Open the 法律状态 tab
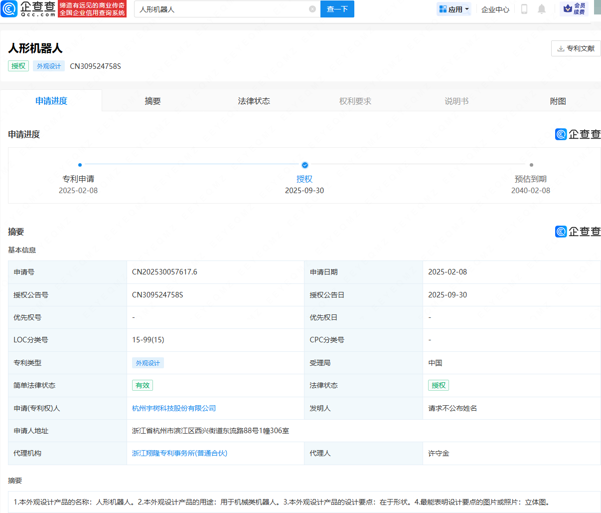 point(254,101)
